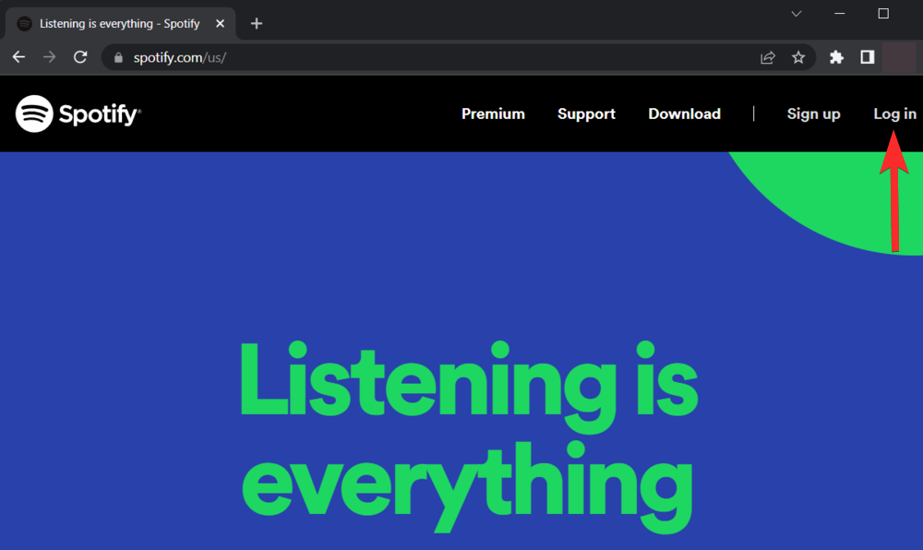Open the browser side panel icon
Image resolution: width=923 pixels, height=550 pixels.
(866, 56)
